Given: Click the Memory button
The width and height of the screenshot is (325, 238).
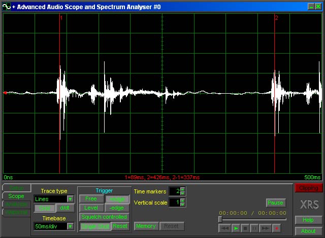Looking at the screenshot, I should (x=146, y=226).
